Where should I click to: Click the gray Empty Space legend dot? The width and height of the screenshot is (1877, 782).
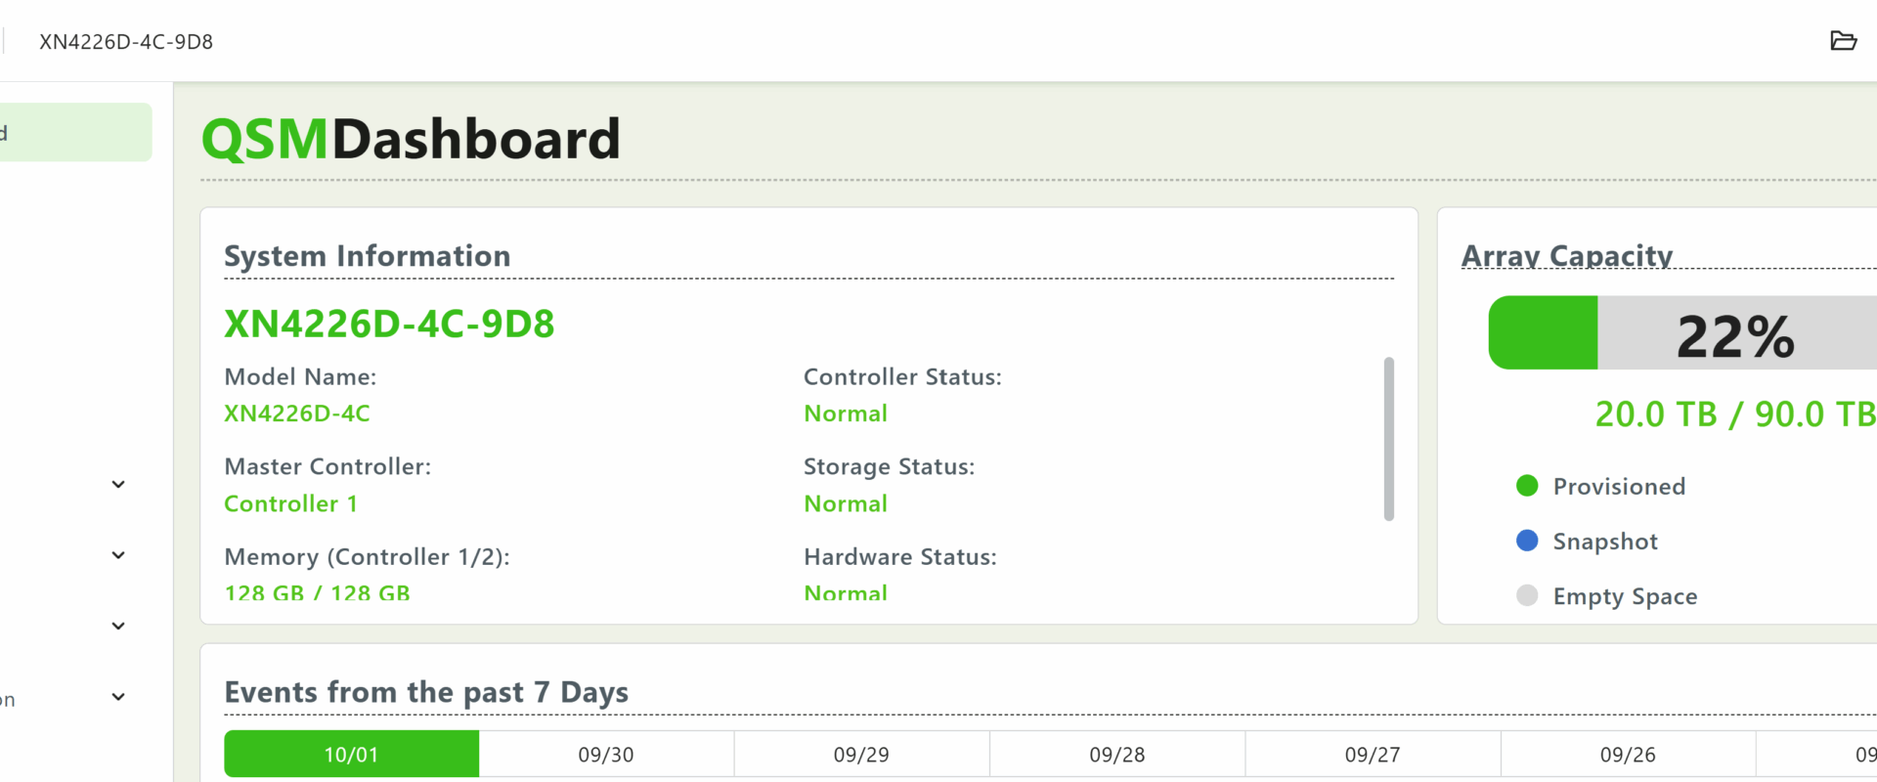[x=1527, y=595]
